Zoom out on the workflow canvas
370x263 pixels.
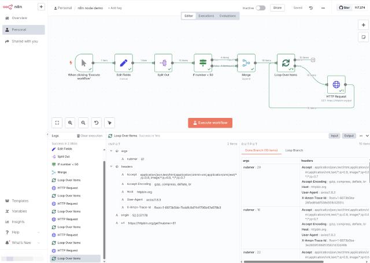coord(83,123)
